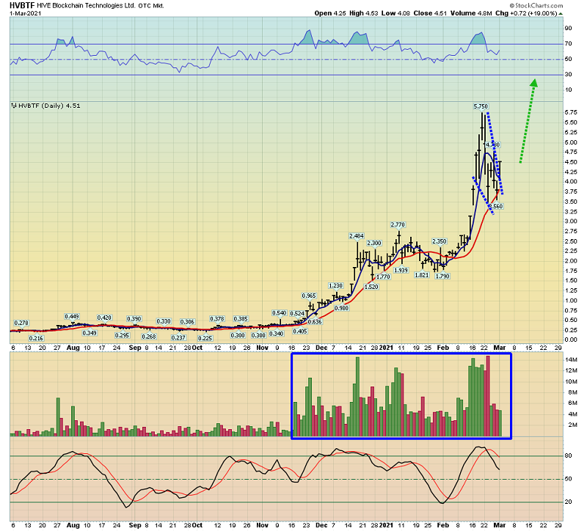Click the 0.237 price label
The width and height of the screenshot is (587, 531).
pos(178,337)
